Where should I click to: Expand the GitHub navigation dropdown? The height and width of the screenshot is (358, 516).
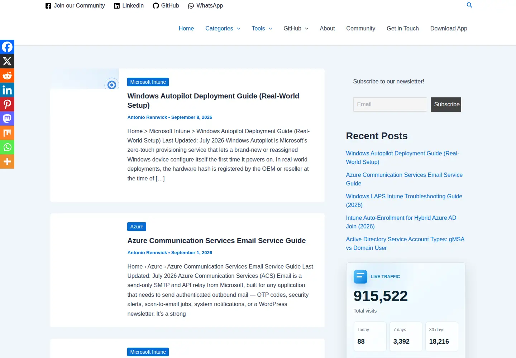coord(296,28)
